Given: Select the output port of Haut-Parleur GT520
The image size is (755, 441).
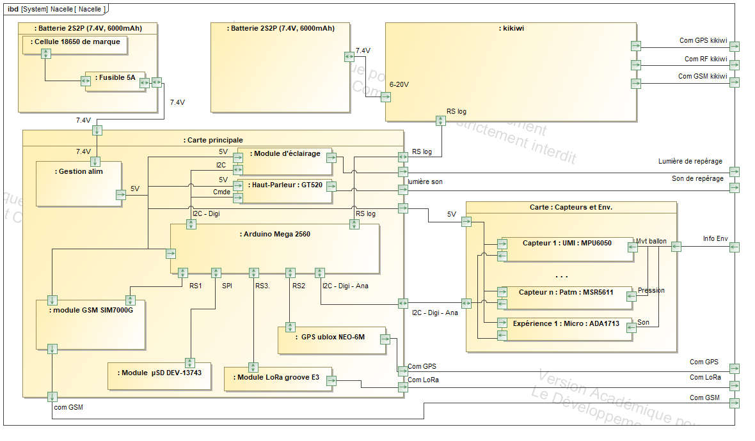Looking at the screenshot, I should [331, 186].
